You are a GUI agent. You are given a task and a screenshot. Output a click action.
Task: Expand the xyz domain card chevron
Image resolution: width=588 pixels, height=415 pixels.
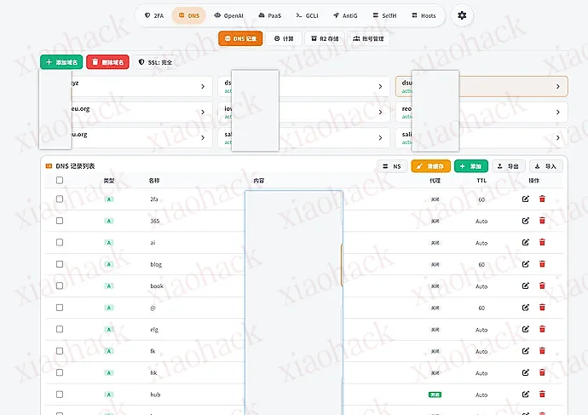coord(202,87)
